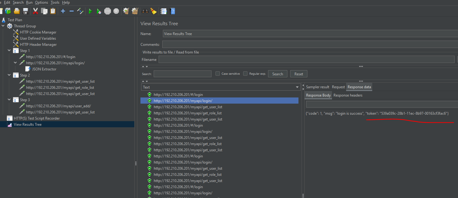Open the Help menu

tap(66, 2)
